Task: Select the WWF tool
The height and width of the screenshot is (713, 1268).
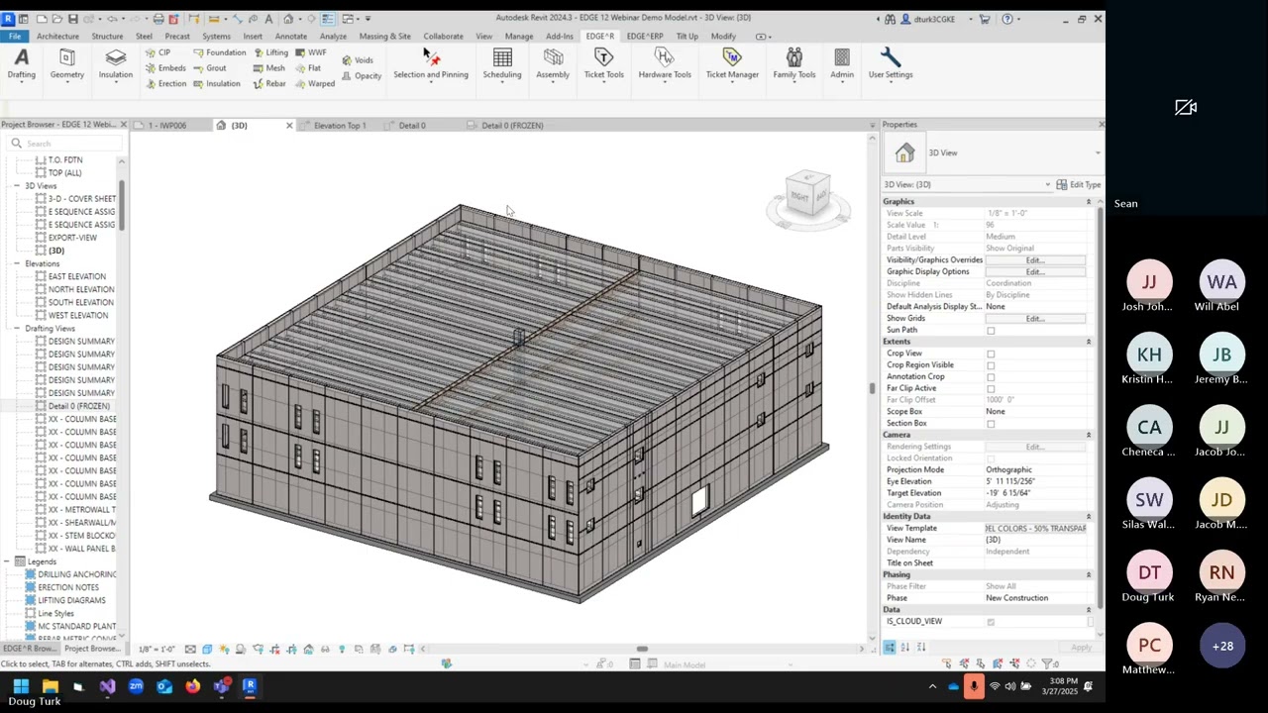Action: pos(310,52)
